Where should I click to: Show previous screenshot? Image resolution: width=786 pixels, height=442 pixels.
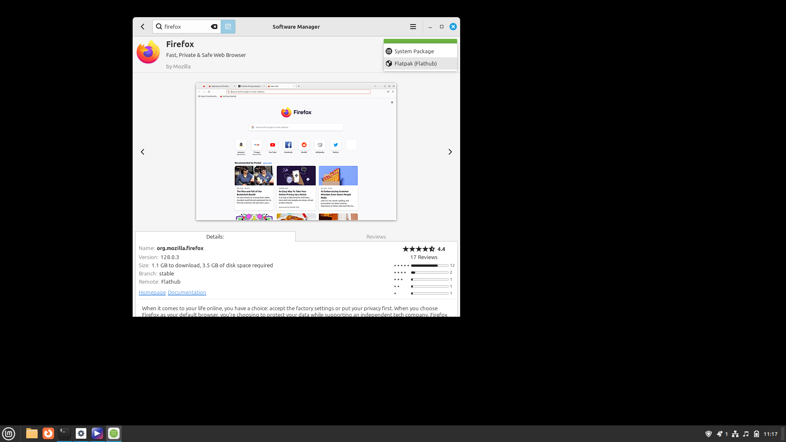pos(142,152)
